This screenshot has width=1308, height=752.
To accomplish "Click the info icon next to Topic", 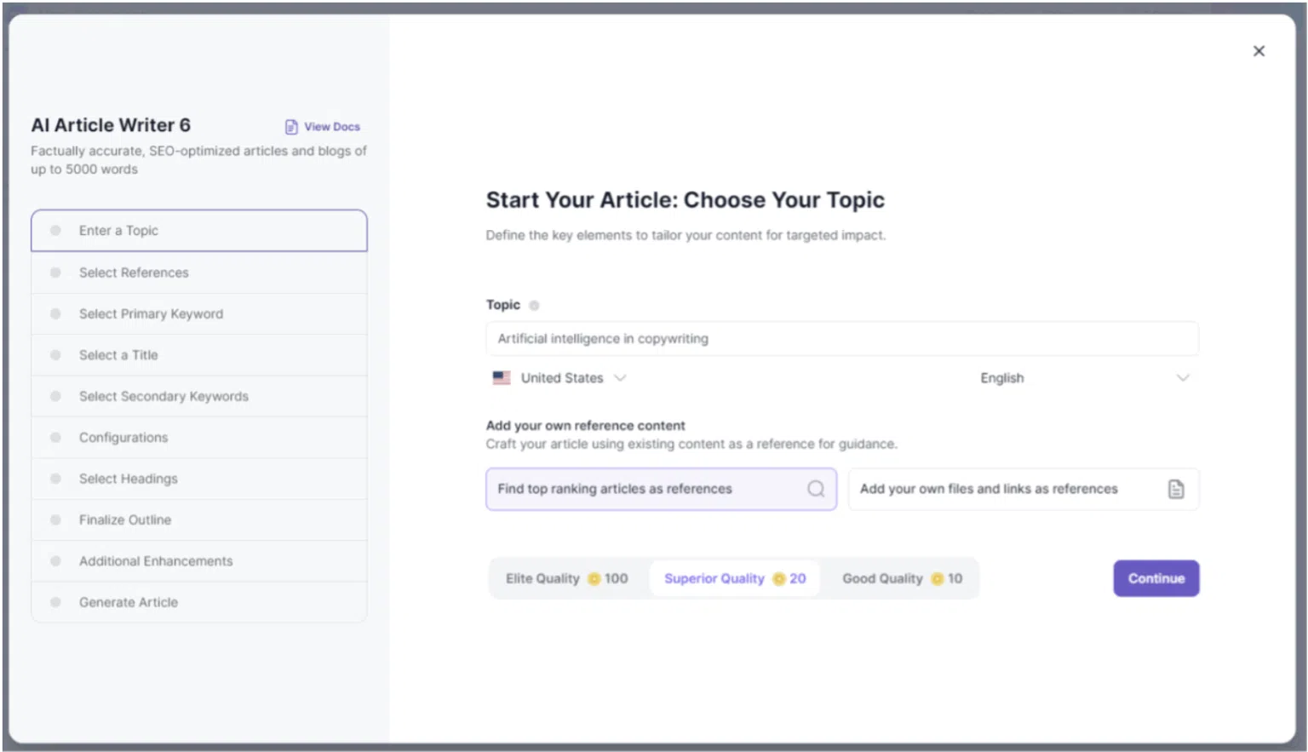I will point(534,306).
